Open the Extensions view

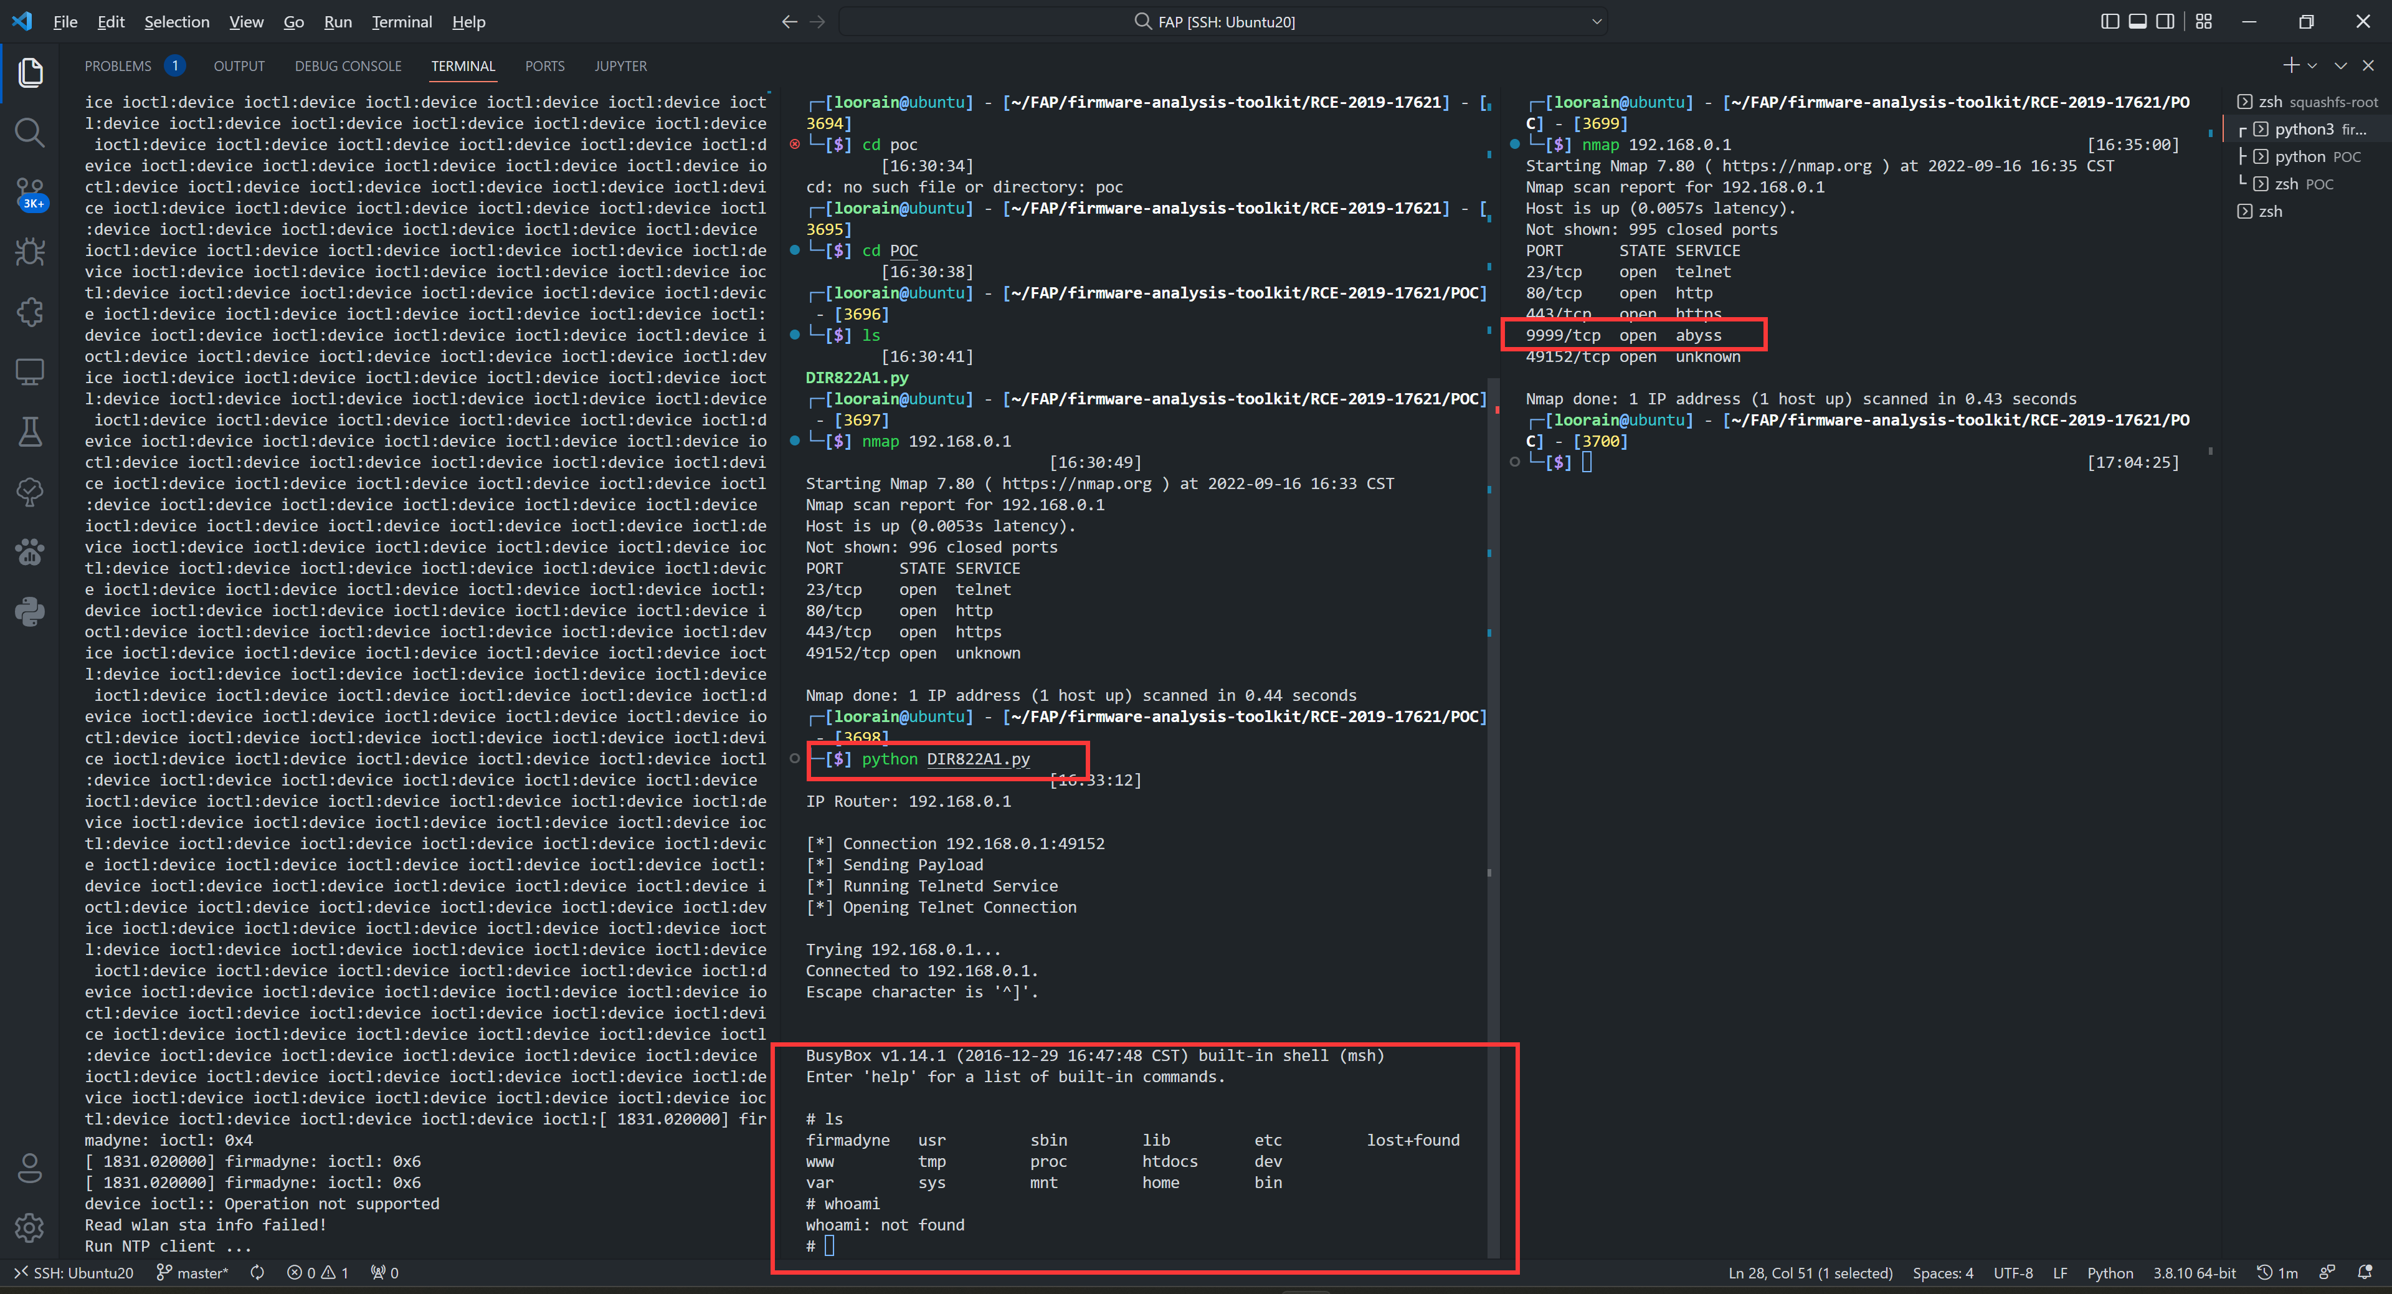pos(30,311)
